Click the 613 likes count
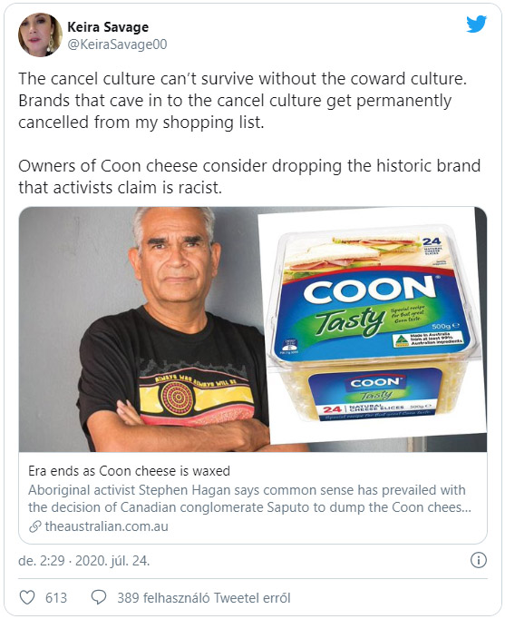This screenshot has height=619, width=505. coord(56,598)
